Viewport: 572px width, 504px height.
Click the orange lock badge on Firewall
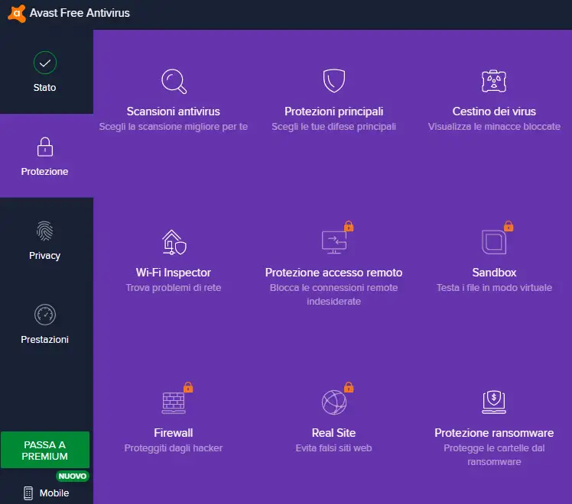pyautogui.click(x=188, y=387)
